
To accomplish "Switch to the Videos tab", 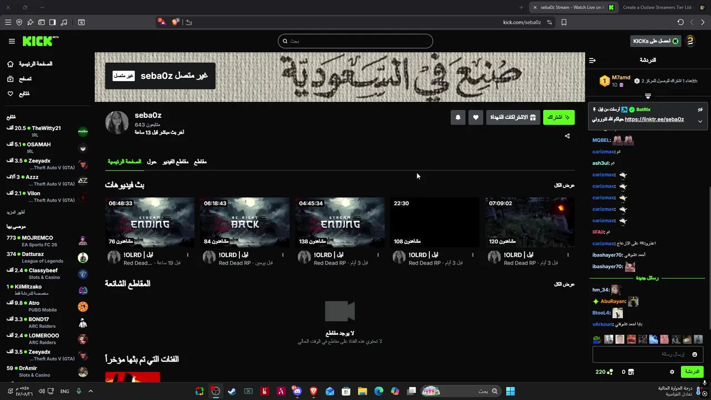I will [176, 162].
